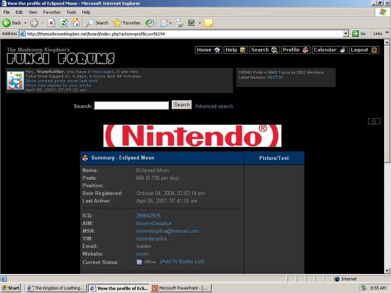Switch to Microsoft PowerPoint taskbar window

tap(181, 288)
